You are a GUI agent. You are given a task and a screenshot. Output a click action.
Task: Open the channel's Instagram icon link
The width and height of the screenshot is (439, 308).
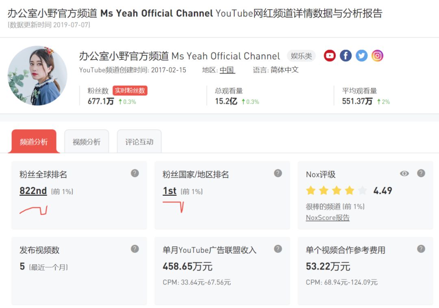click(377, 56)
